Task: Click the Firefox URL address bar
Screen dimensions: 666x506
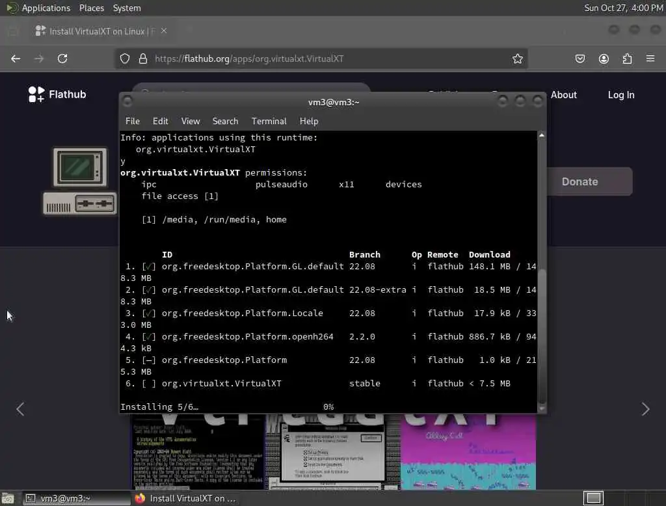Action: click(x=321, y=59)
